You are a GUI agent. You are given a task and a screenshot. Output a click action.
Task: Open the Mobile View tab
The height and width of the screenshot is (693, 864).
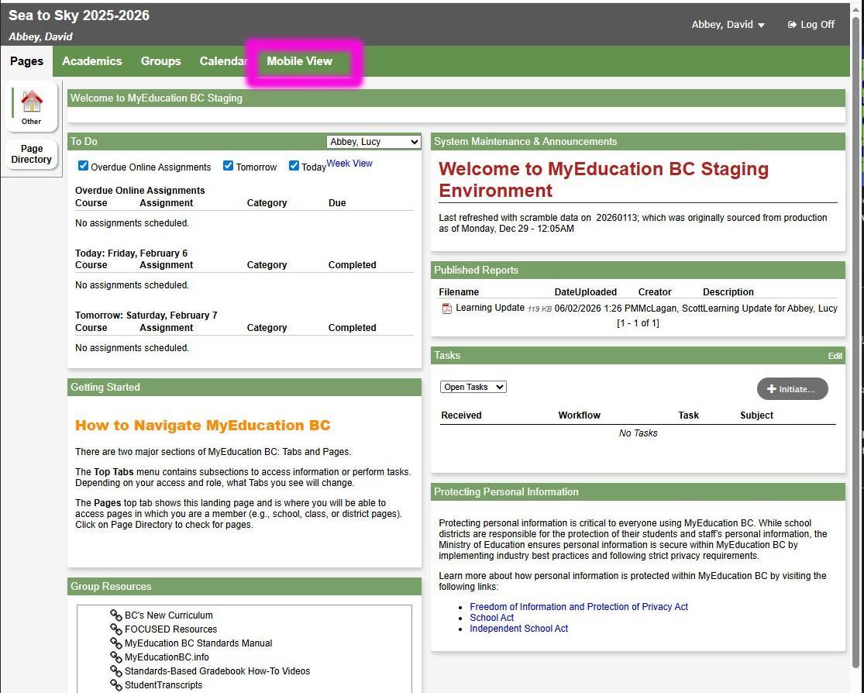click(299, 61)
